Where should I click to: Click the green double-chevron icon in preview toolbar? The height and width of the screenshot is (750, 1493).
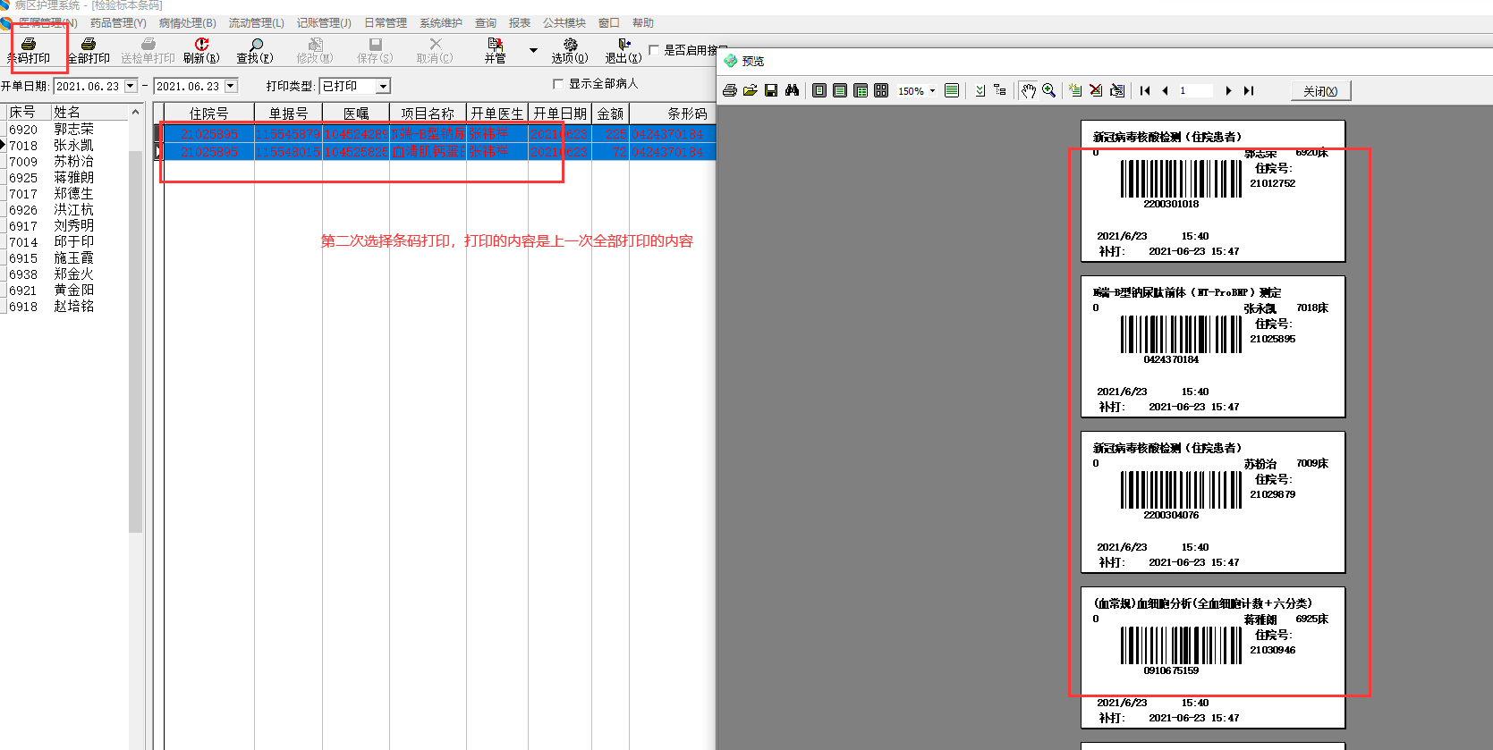(980, 90)
